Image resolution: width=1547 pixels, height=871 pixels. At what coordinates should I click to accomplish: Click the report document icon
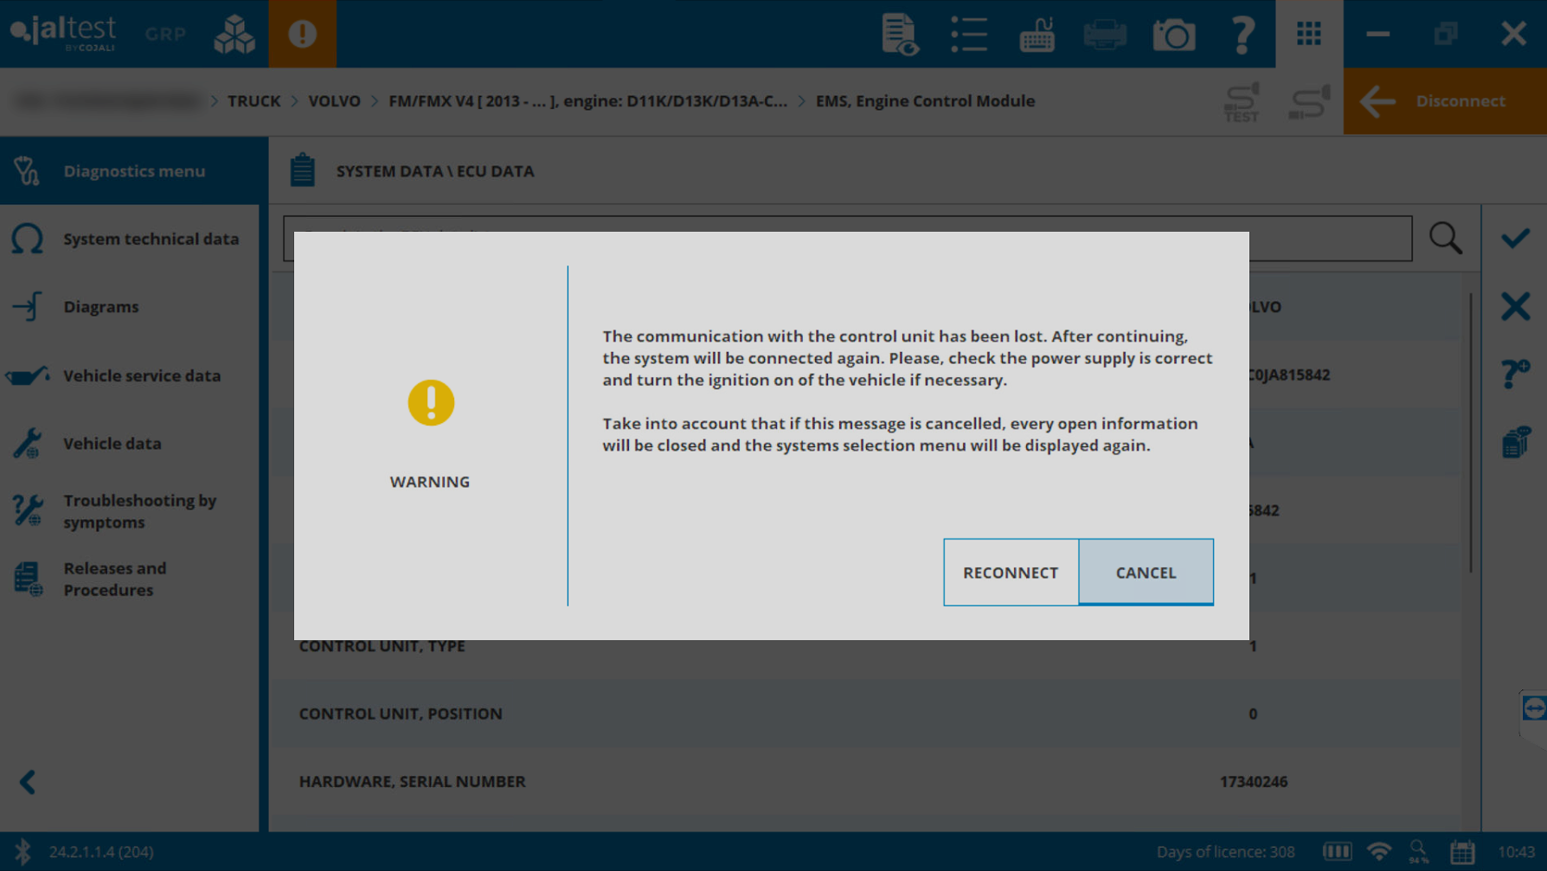tap(900, 35)
